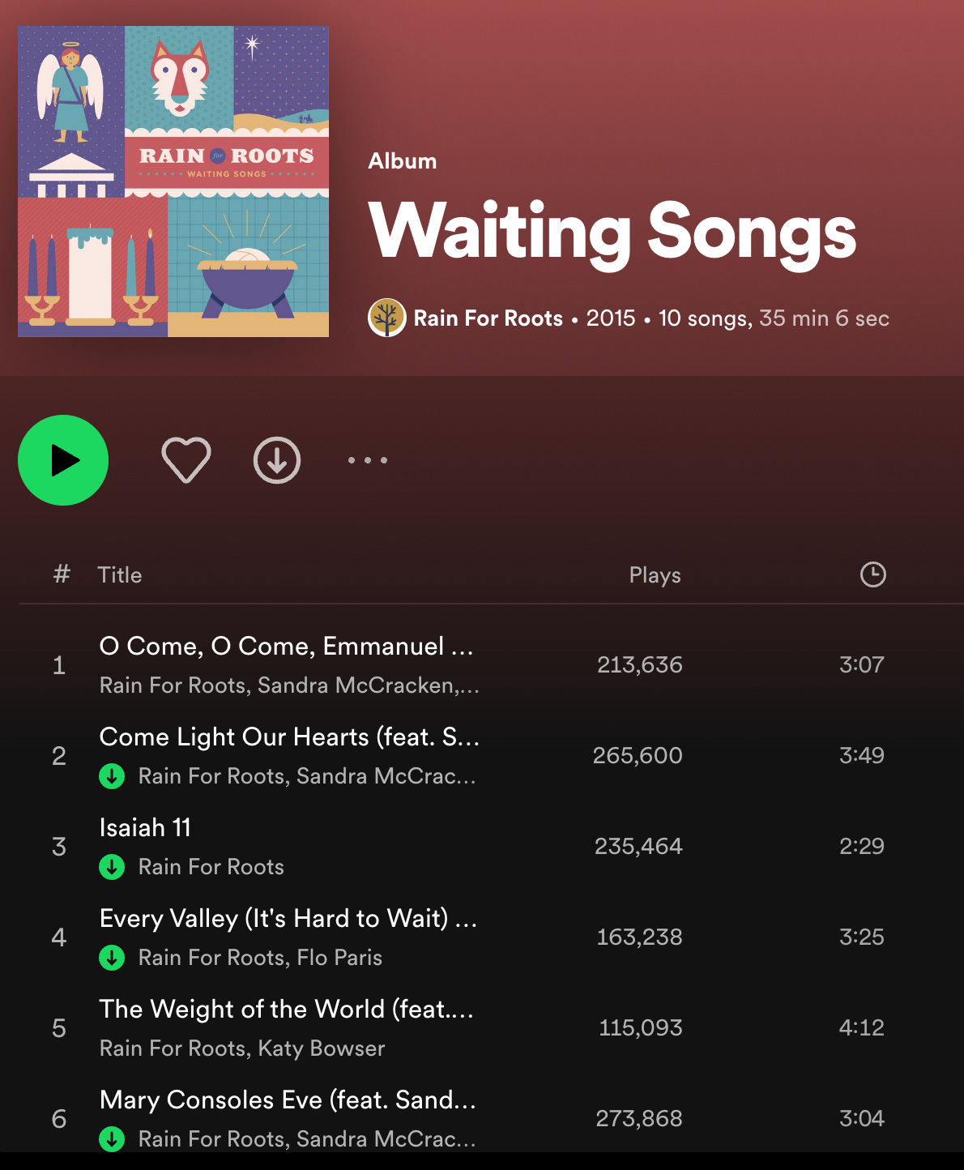964x1170 pixels.
Task: Click the downloaded icon under Isaiah 11
Action: coord(112,867)
